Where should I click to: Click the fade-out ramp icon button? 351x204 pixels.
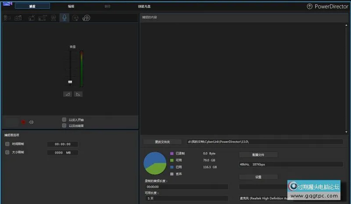[78, 94]
